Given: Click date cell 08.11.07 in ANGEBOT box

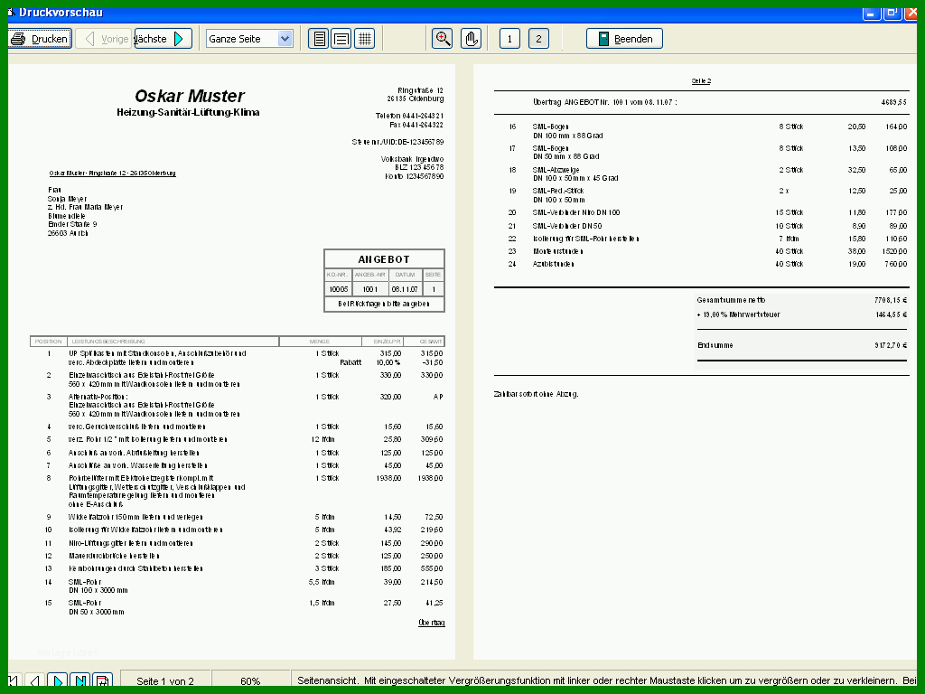Looking at the screenshot, I should (405, 289).
